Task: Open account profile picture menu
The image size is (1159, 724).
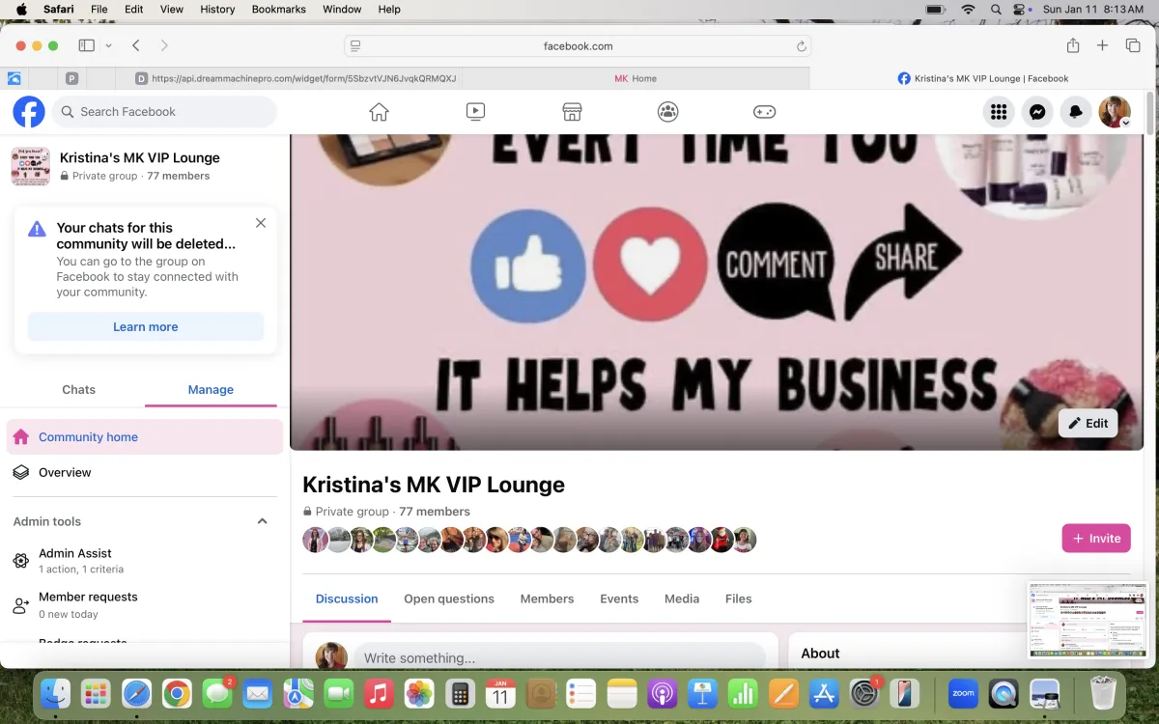Action: click(1115, 112)
